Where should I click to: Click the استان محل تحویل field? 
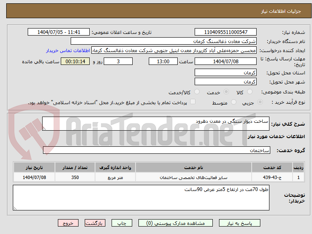(x=226, y=72)
